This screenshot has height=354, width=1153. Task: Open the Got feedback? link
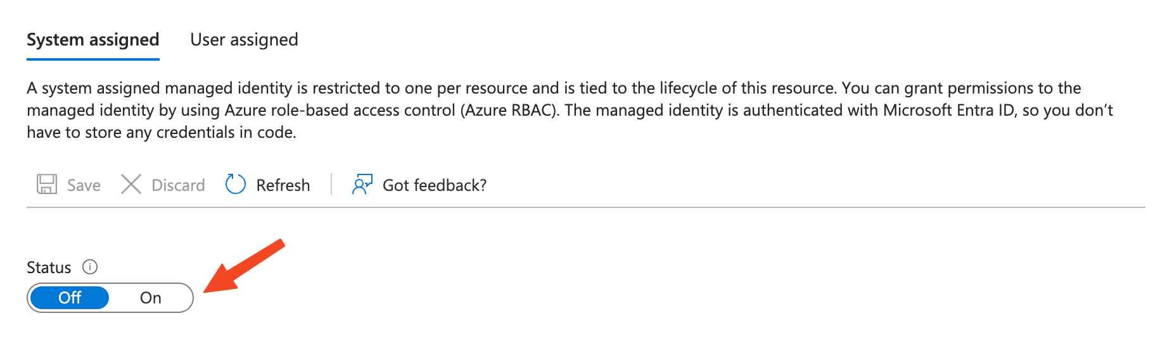pyautogui.click(x=435, y=185)
